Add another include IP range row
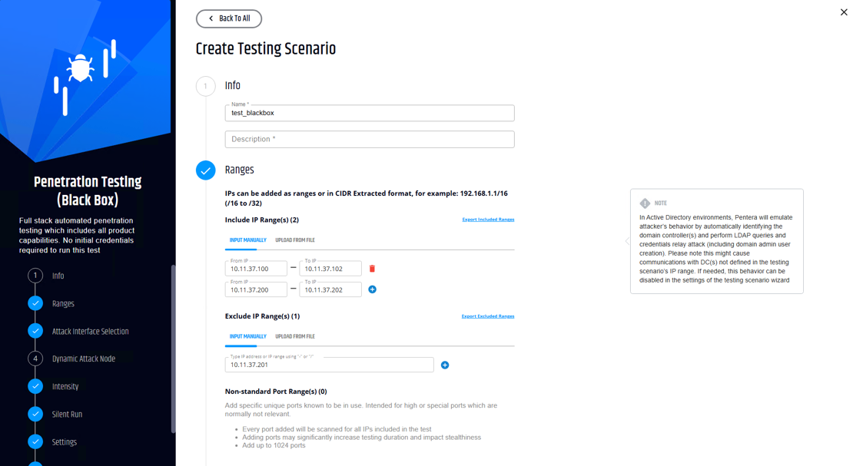Screen dimensions: 853x466 372,289
